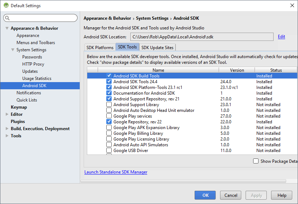Uncheck Android SDK Tools 24.4
The height and width of the screenshot is (204, 298).
109,82
